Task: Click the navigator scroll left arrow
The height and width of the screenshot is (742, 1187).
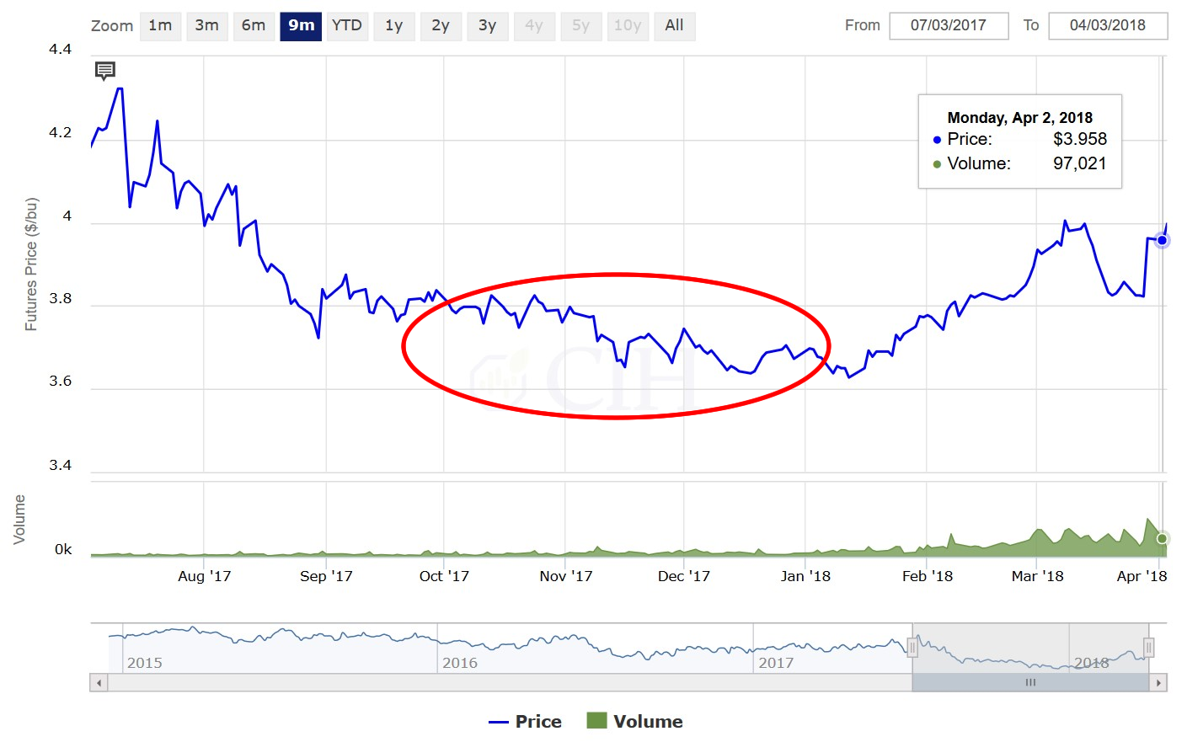Action: 99,682
